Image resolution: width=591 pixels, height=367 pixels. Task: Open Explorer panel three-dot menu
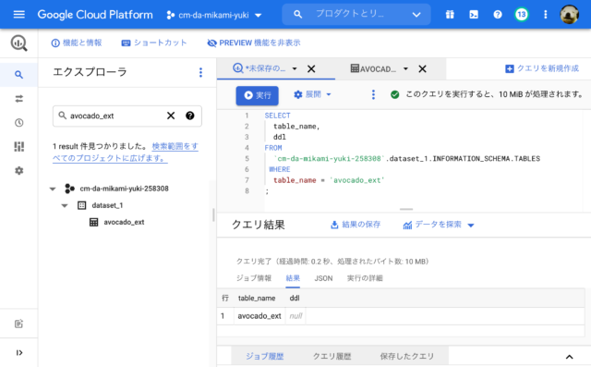pos(200,72)
